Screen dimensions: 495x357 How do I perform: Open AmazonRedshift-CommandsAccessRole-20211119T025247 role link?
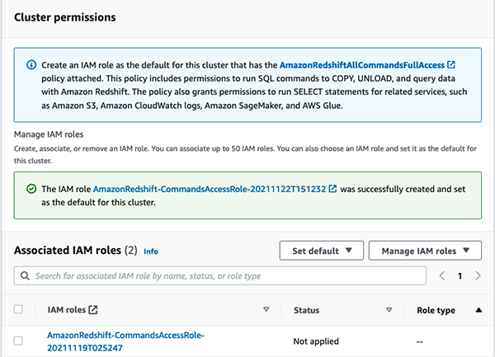125,341
